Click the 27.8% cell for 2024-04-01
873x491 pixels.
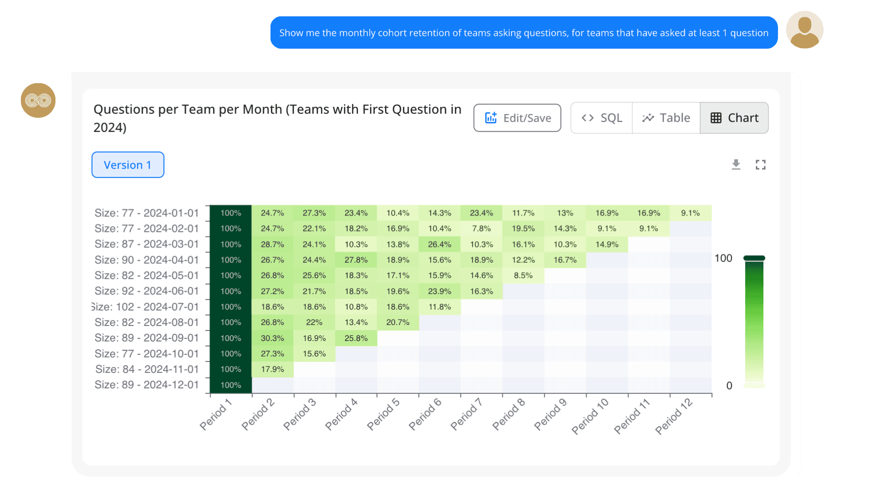point(356,260)
